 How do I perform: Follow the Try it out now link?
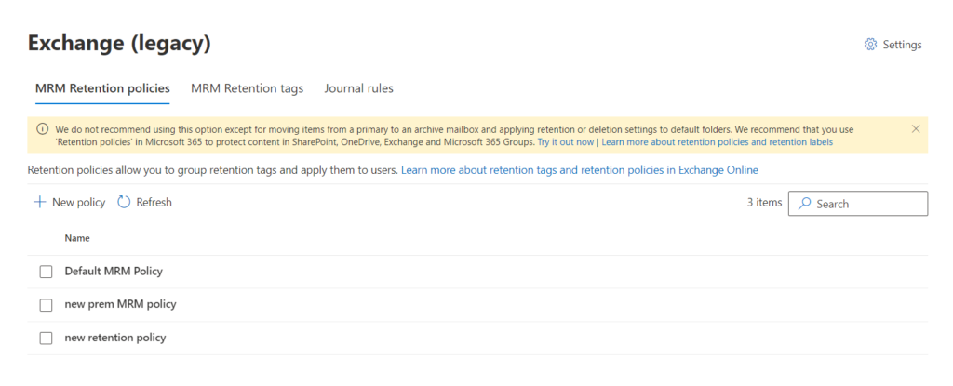566,142
